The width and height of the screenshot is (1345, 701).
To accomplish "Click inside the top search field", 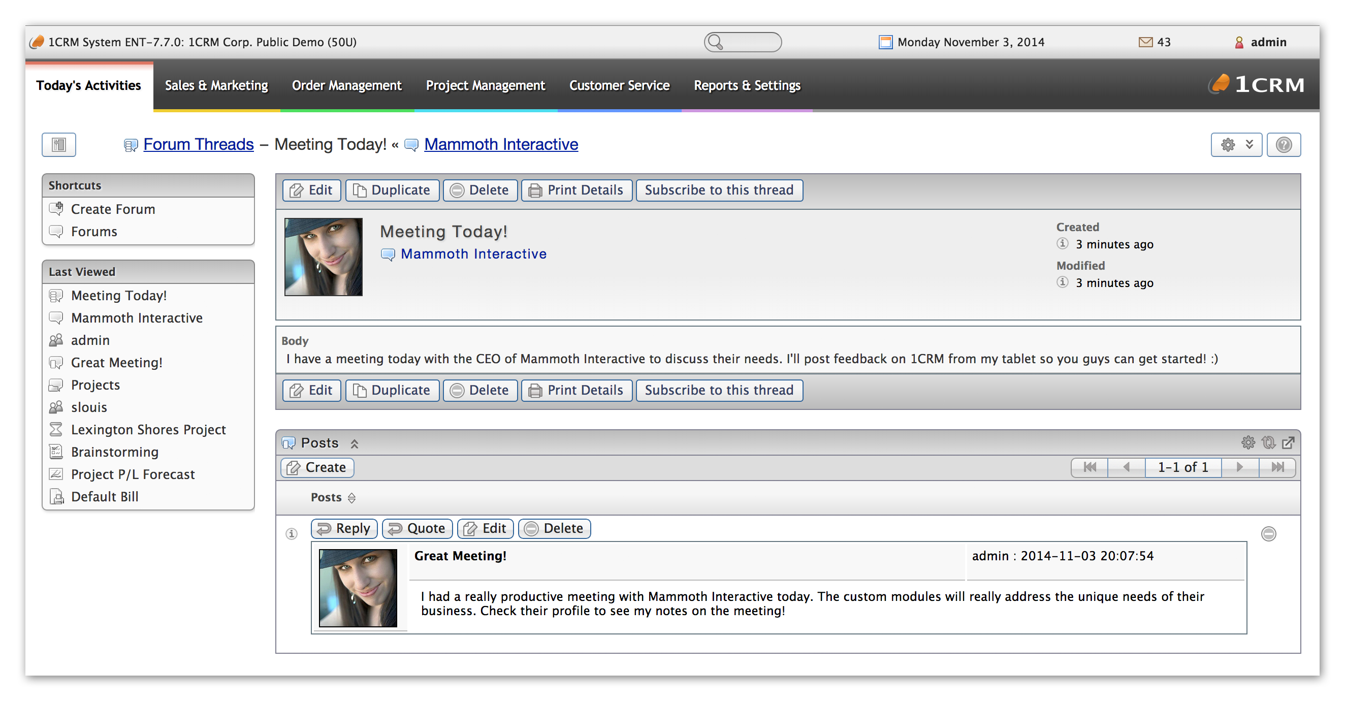I will (x=743, y=42).
